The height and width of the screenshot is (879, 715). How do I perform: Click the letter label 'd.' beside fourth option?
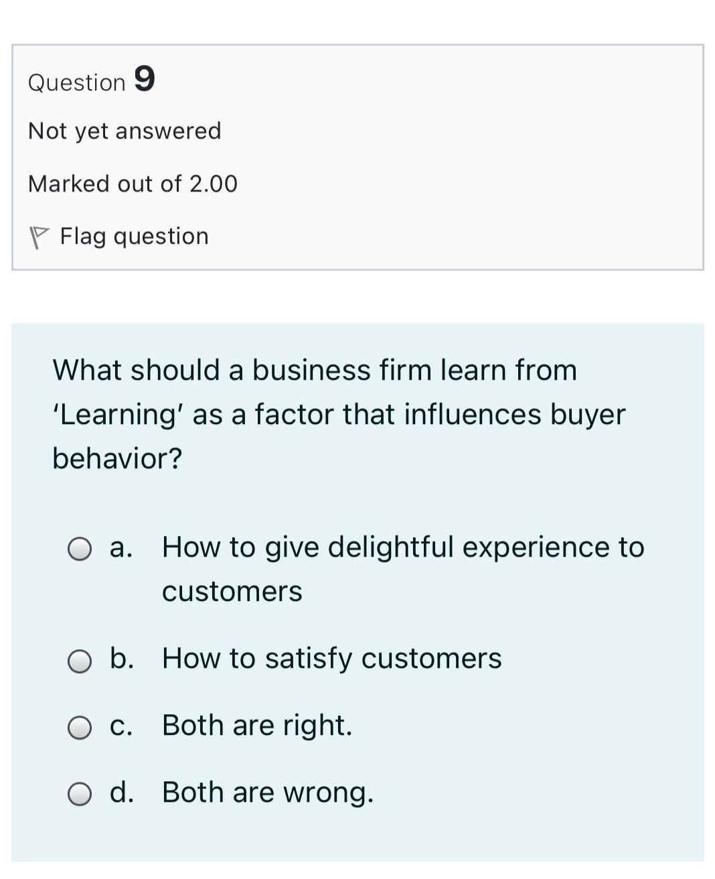pyautogui.click(x=122, y=793)
